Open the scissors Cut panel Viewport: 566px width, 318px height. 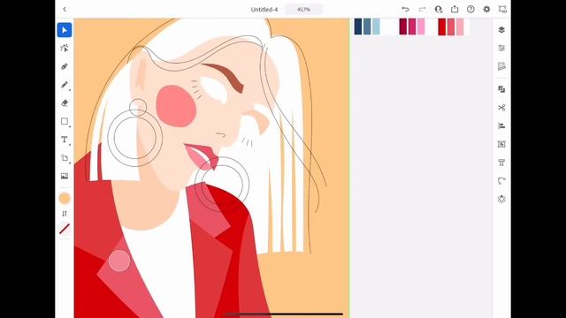pos(501,108)
